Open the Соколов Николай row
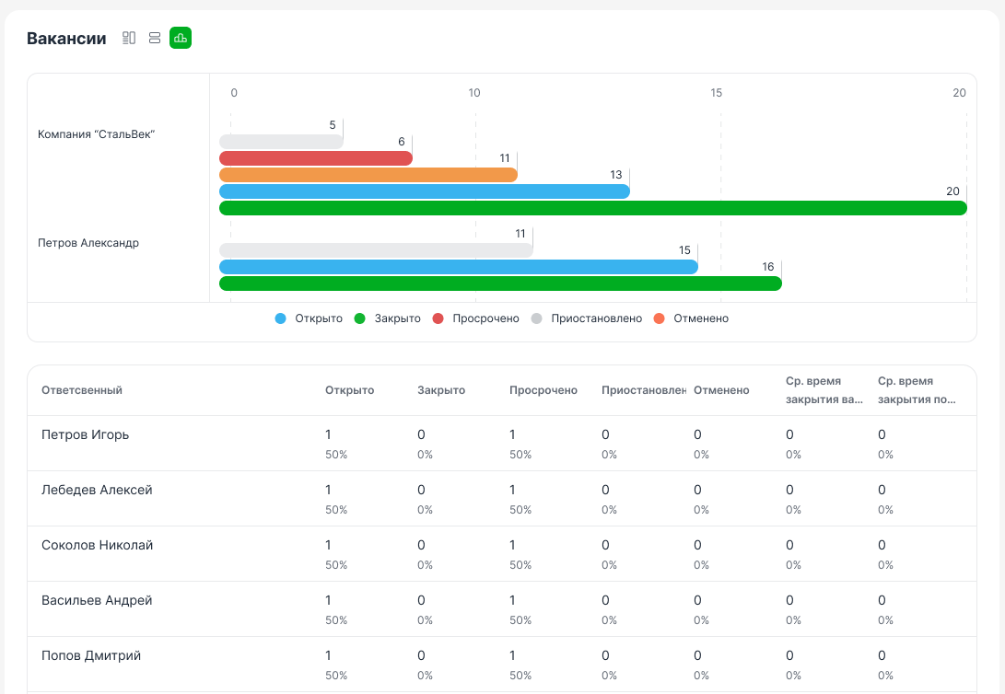Image resolution: width=1005 pixels, height=694 pixels. [x=502, y=554]
